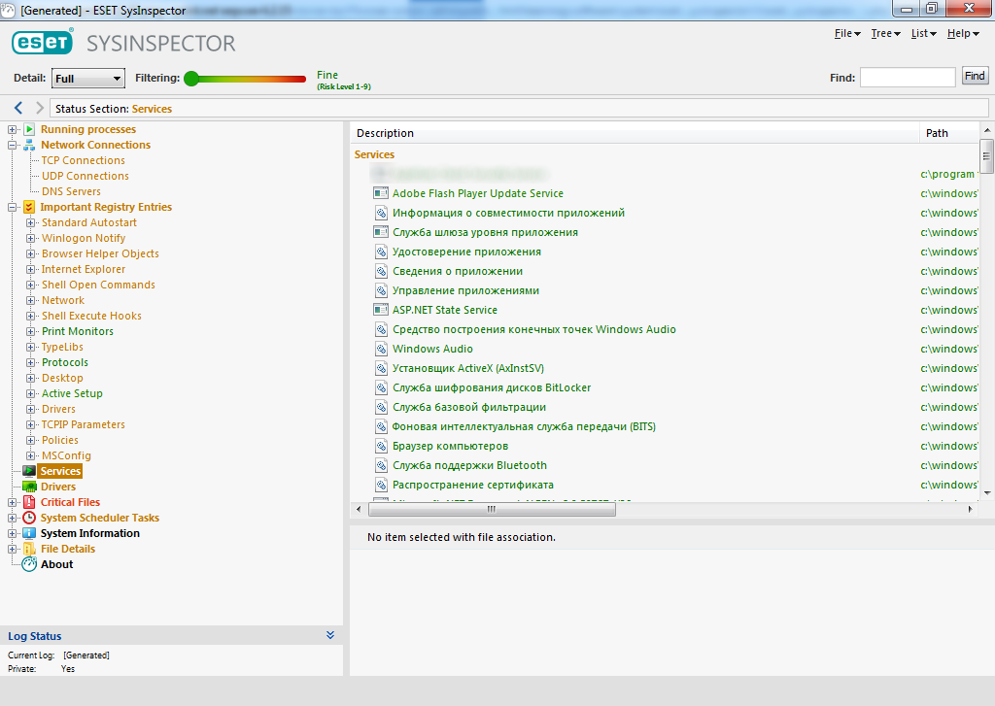Click the Adobe Flash Player Update Service icon
The height and width of the screenshot is (706, 995).
coord(381,193)
